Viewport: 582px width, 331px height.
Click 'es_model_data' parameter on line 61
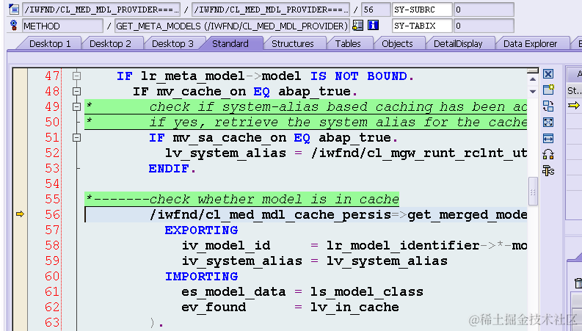[234, 292]
